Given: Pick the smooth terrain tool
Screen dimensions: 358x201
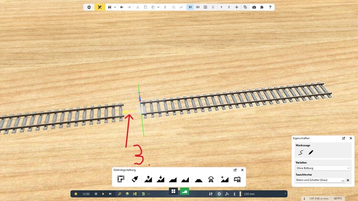Looking at the screenshot, I should [185, 180].
